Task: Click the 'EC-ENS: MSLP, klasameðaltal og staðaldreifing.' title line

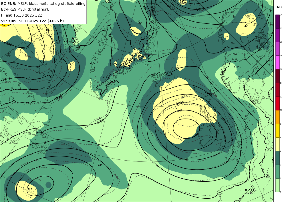Action: click(43, 3)
